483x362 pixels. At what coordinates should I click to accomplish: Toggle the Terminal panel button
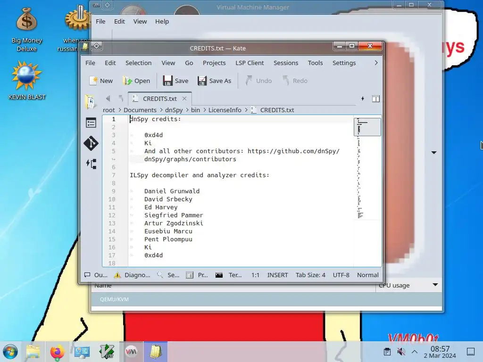(x=228, y=275)
